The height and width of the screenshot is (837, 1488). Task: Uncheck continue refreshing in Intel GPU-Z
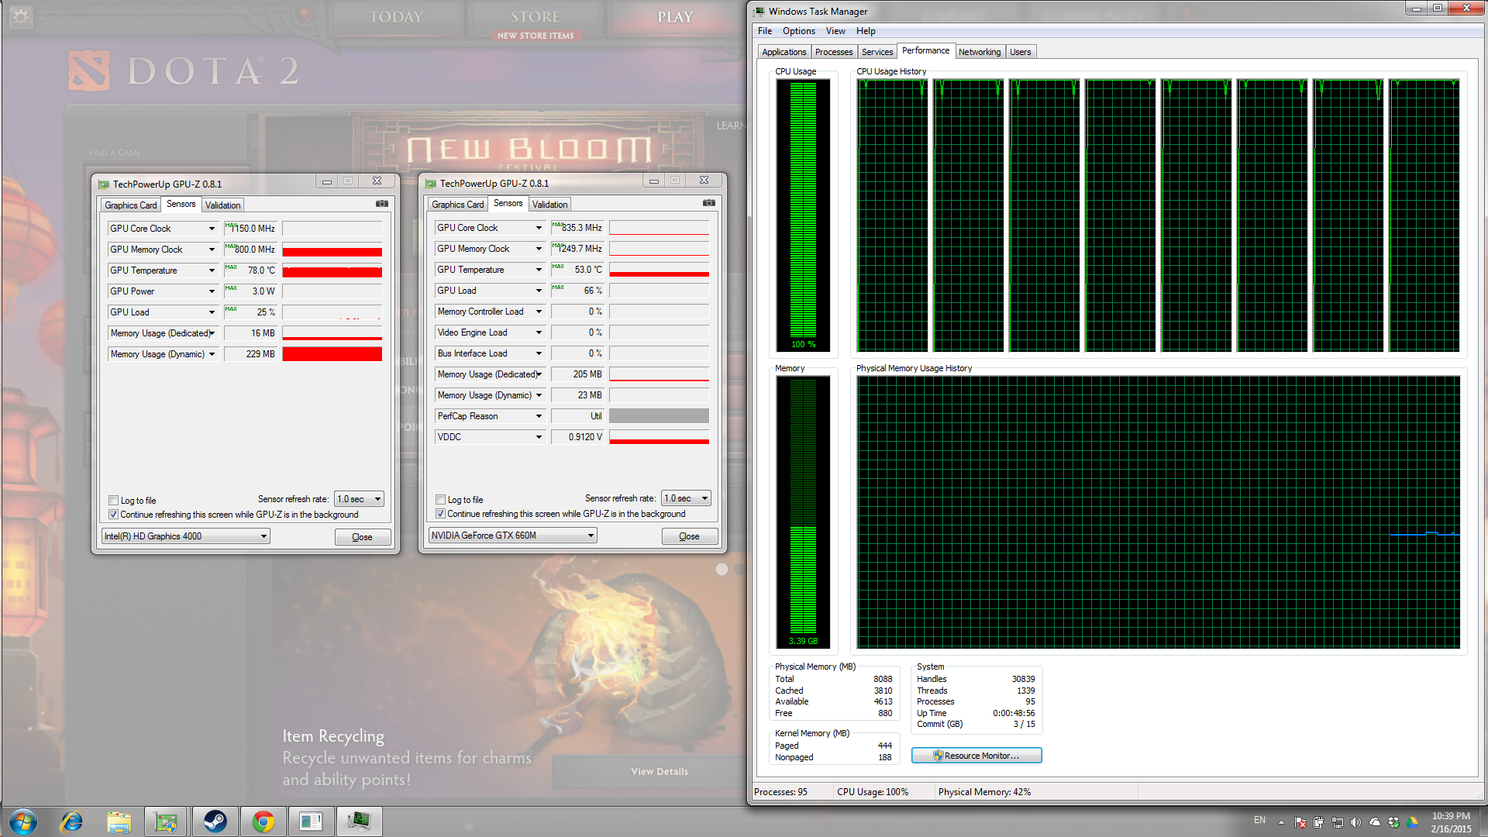click(114, 515)
